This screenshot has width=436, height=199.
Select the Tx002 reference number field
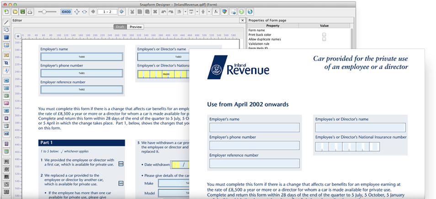[81, 90]
